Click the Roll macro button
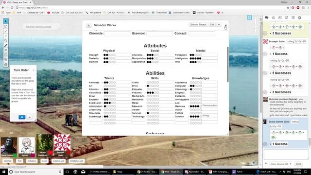311x175 pixels. tap(19, 161)
